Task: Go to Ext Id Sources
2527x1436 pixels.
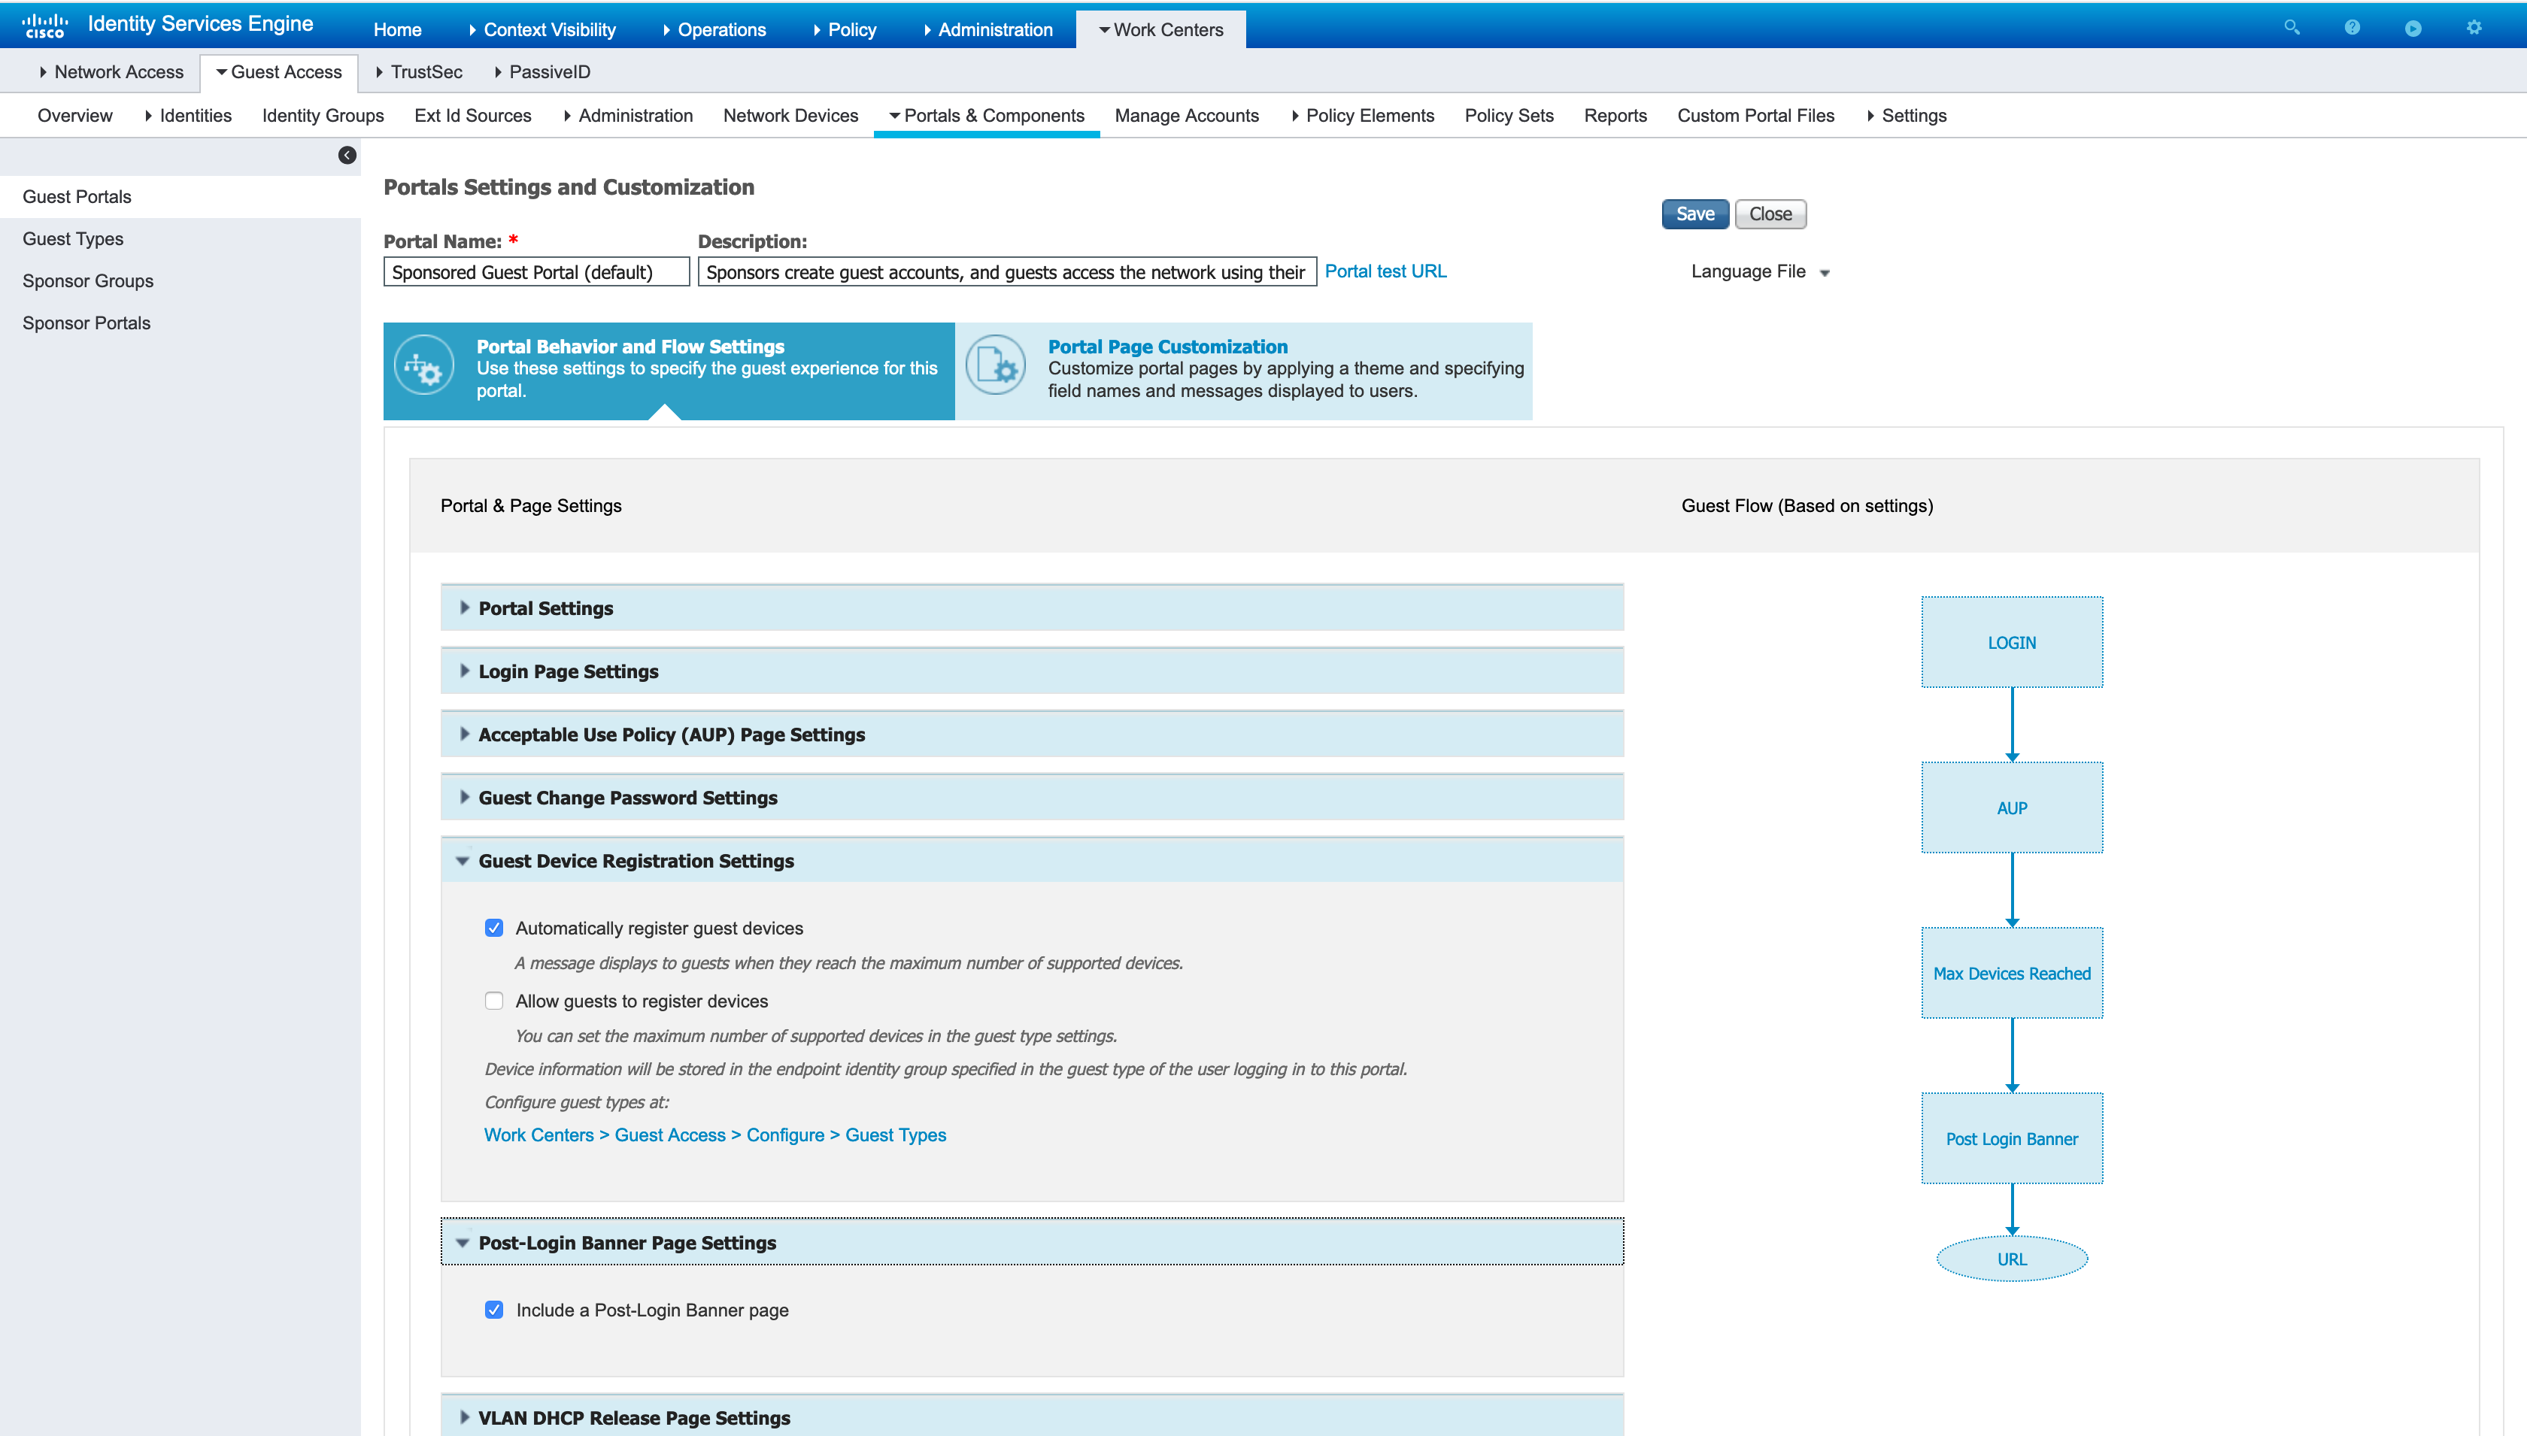Action: point(474,115)
